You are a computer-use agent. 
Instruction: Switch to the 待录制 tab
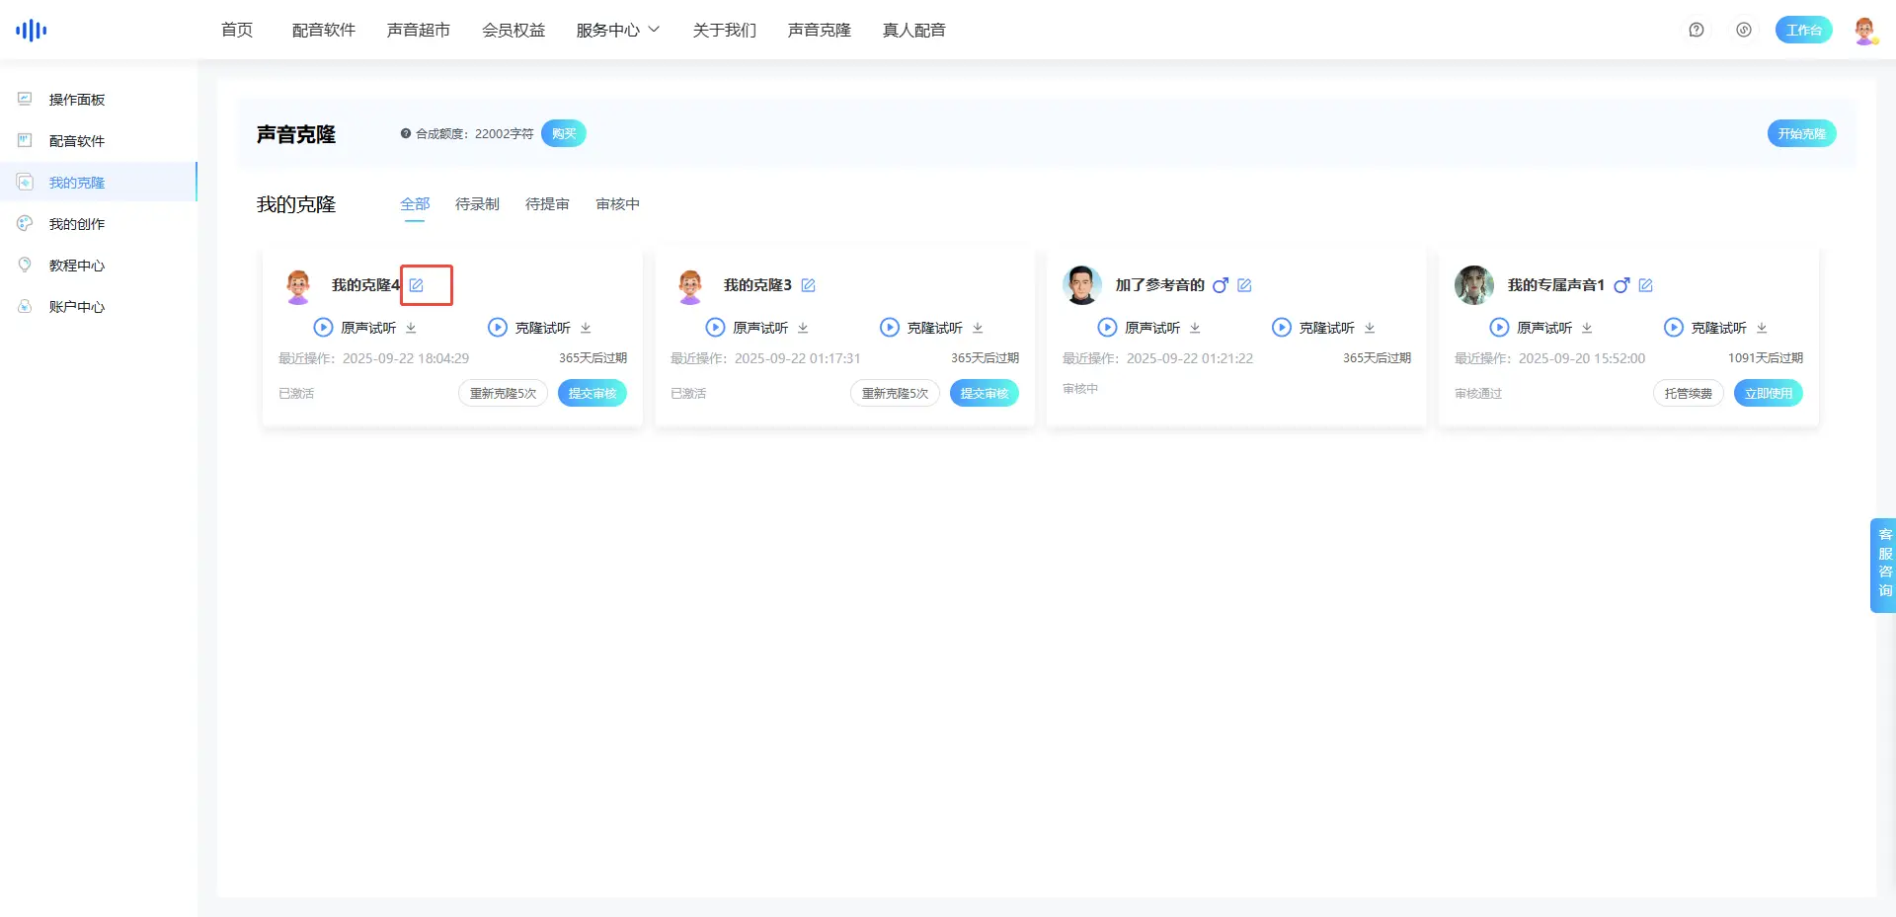[x=477, y=204]
